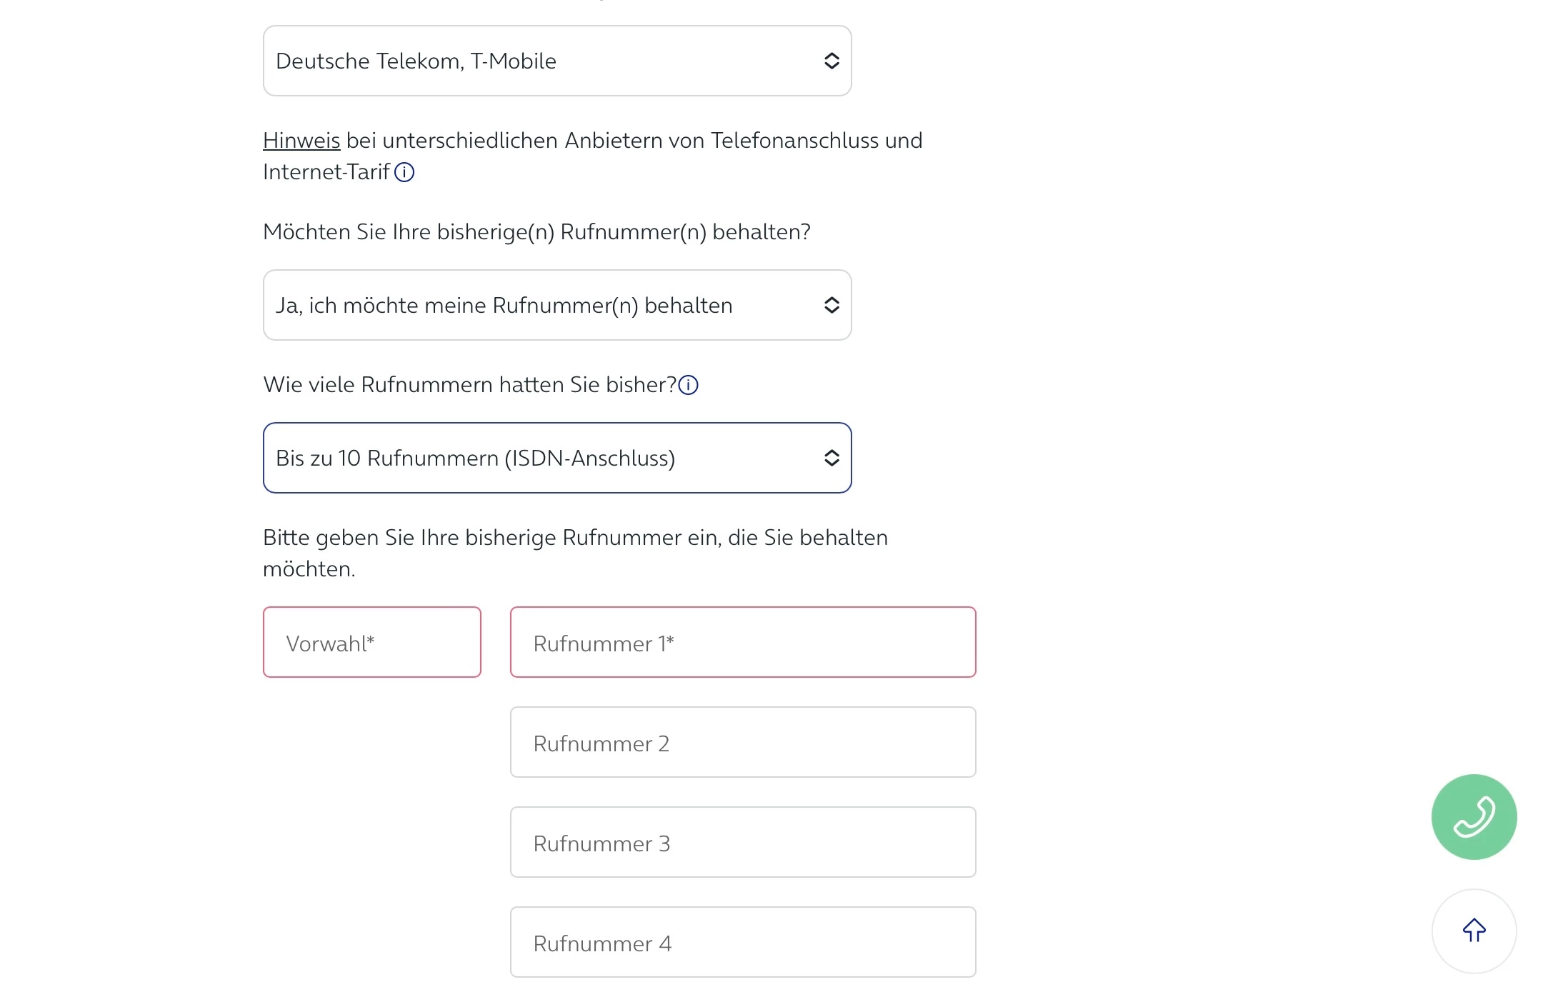Open 'Bis zu 10 Rufnummern' dropdown
1543x1002 pixels.
[543, 459]
